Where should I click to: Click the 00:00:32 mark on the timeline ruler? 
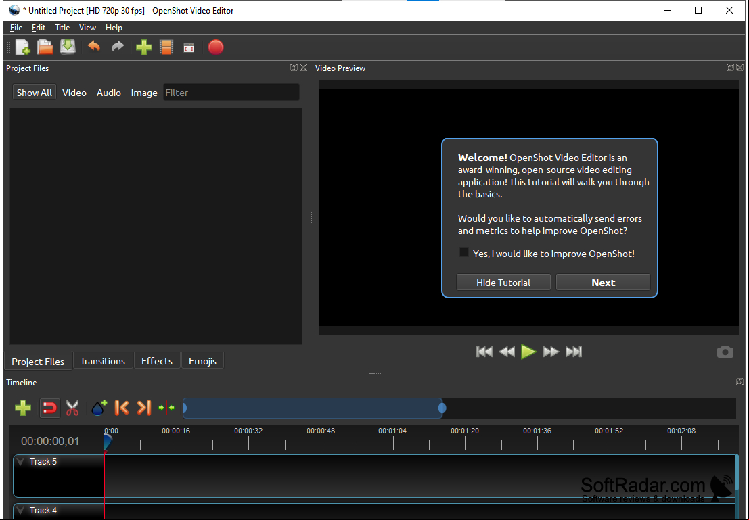click(x=248, y=431)
